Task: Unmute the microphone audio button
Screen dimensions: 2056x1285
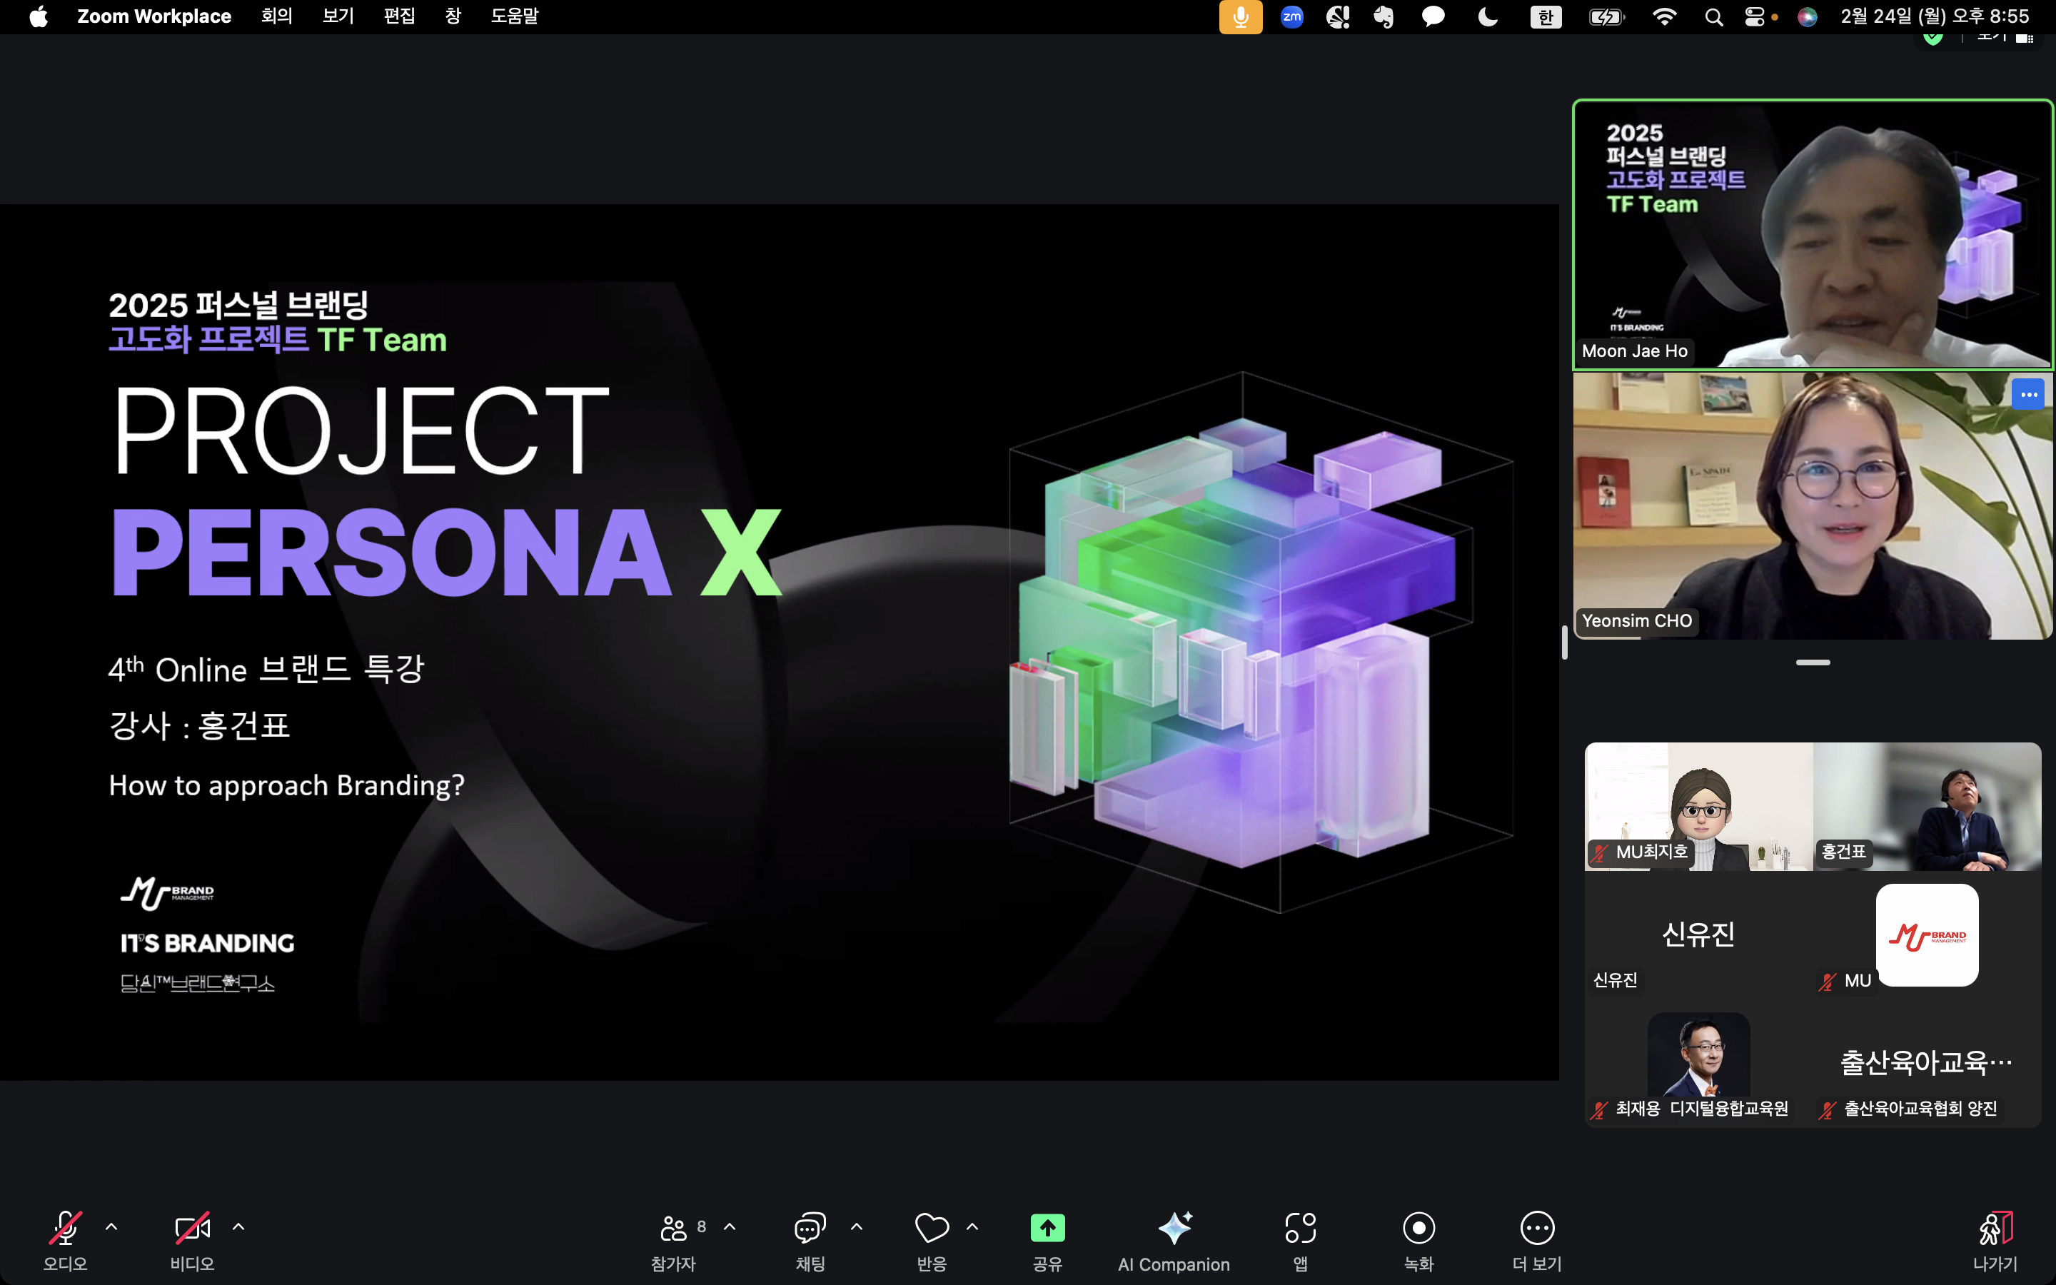Action: click(x=66, y=1228)
